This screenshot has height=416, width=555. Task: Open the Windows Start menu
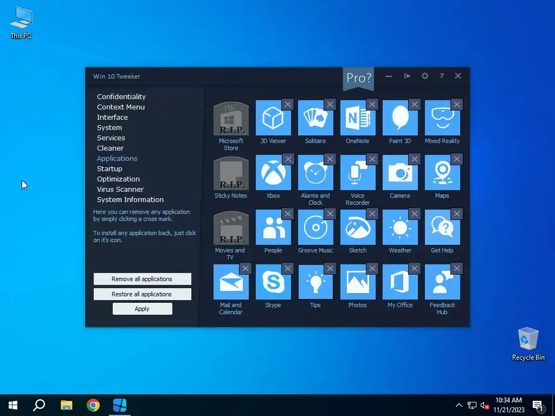click(13, 405)
